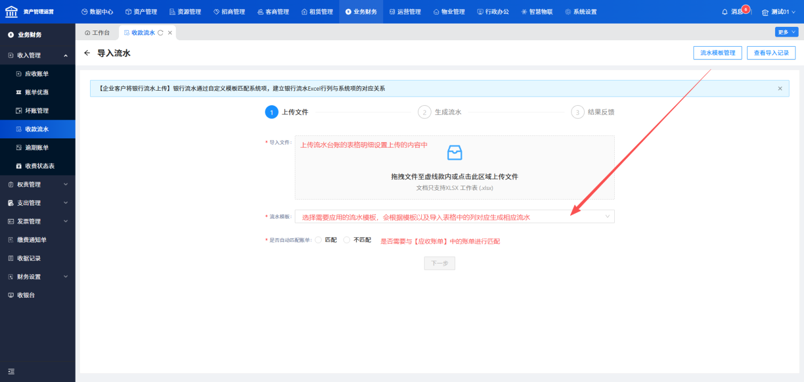
Task: Click step 3 结果反馈 label
Action: (x=601, y=112)
